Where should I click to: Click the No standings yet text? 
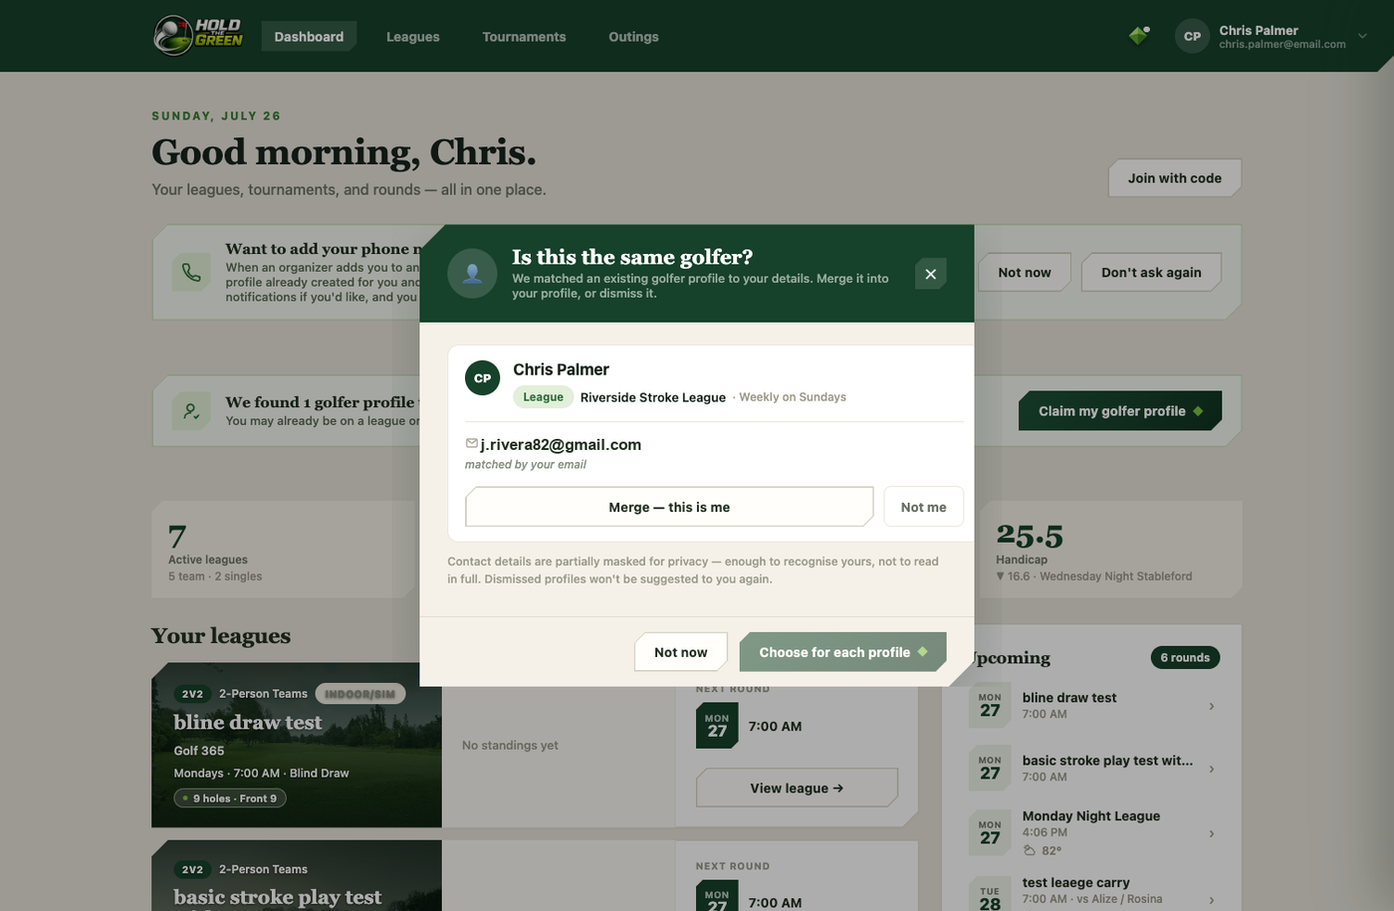[x=510, y=745]
